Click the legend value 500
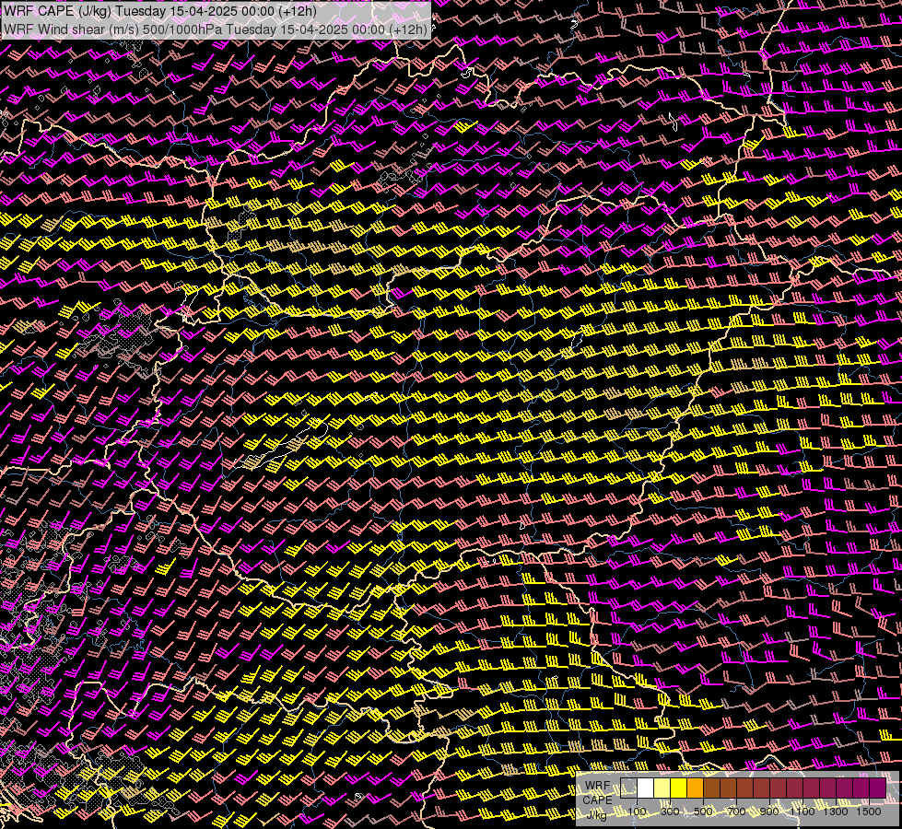902x829 pixels. pos(703,811)
